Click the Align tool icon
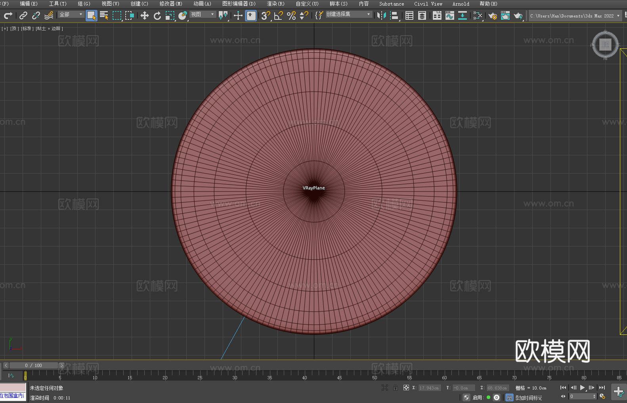This screenshot has height=403, width=627. pos(394,15)
